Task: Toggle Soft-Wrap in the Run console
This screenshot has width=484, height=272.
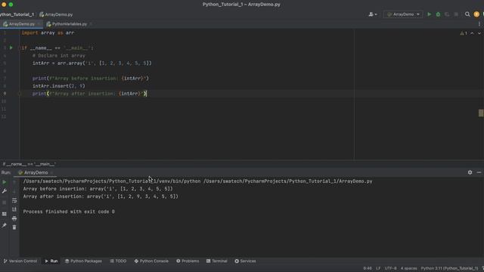Action: 14,200
